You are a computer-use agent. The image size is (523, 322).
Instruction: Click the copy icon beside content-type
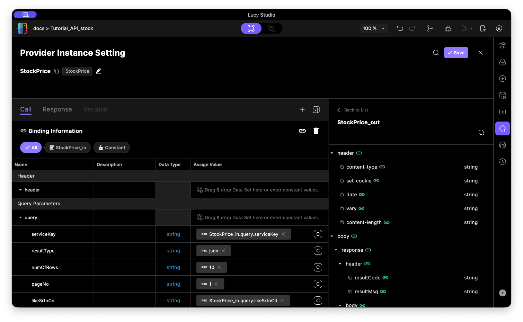click(342, 167)
